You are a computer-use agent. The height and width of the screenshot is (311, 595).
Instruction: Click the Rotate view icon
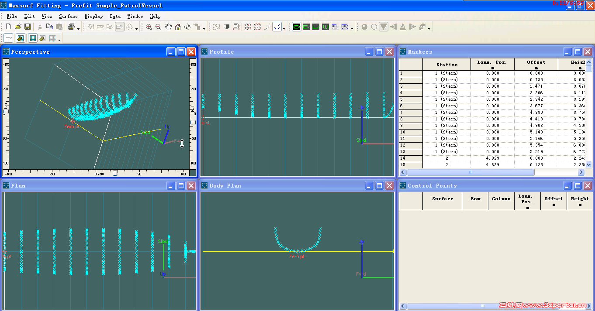tap(187, 27)
